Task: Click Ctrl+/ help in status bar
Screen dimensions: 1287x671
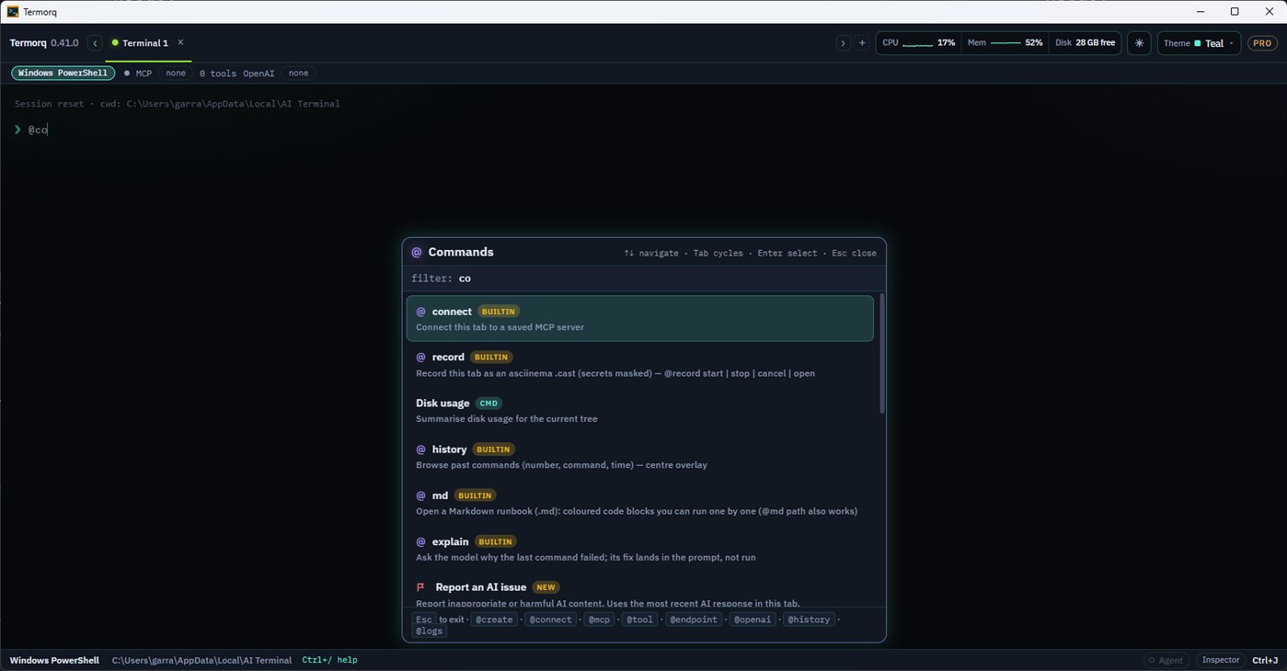Action: 329,660
